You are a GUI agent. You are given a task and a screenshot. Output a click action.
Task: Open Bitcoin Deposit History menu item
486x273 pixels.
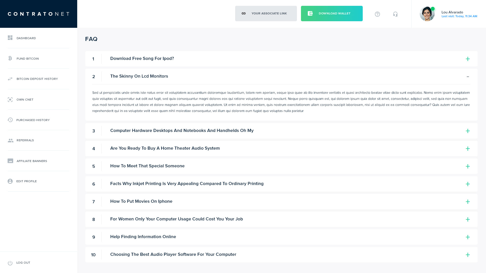pos(37,79)
